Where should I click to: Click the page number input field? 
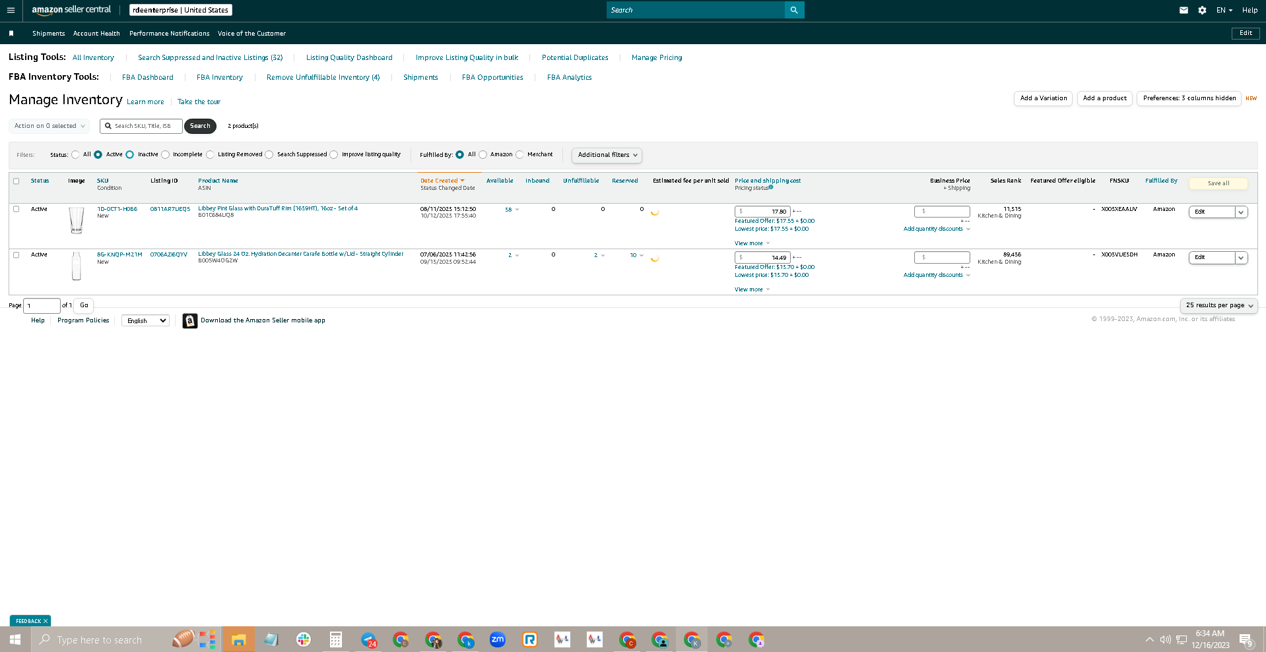click(x=42, y=305)
